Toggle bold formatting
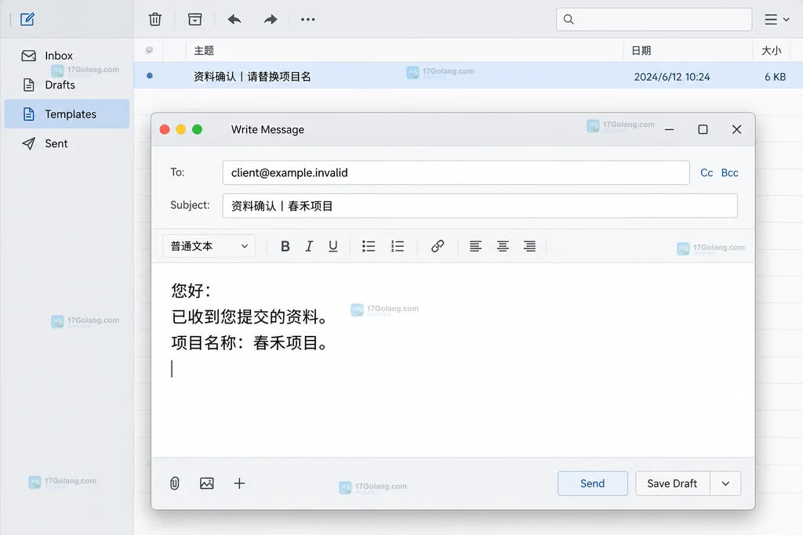 point(285,246)
